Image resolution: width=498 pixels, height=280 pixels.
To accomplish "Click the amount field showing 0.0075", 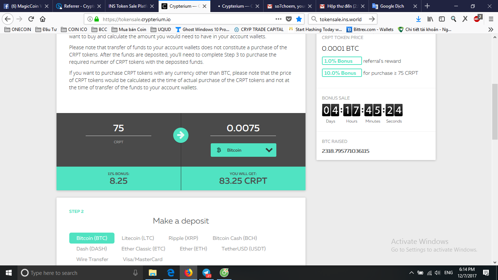I will (x=243, y=128).
